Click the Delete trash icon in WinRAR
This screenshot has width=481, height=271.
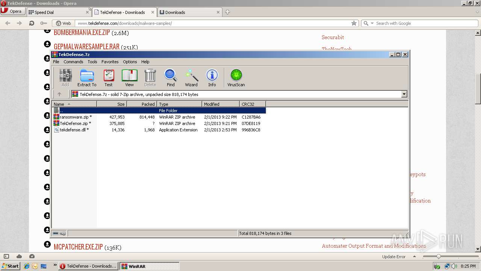click(x=150, y=78)
